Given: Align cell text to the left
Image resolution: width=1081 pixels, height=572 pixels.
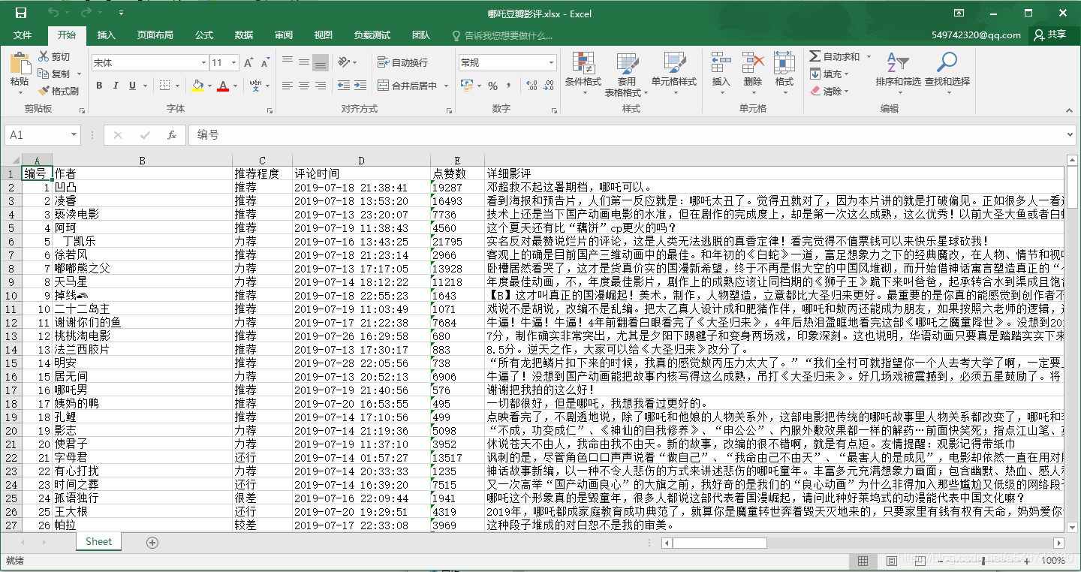Looking at the screenshot, I should click(x=288, y=86).
